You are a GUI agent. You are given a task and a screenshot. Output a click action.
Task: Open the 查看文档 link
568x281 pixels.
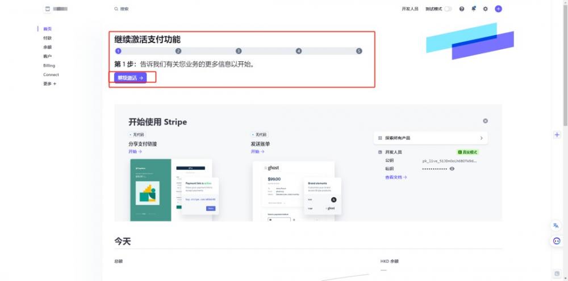(396, 177)
